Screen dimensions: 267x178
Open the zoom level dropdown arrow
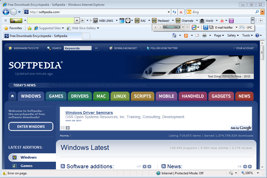coord(258,173)
